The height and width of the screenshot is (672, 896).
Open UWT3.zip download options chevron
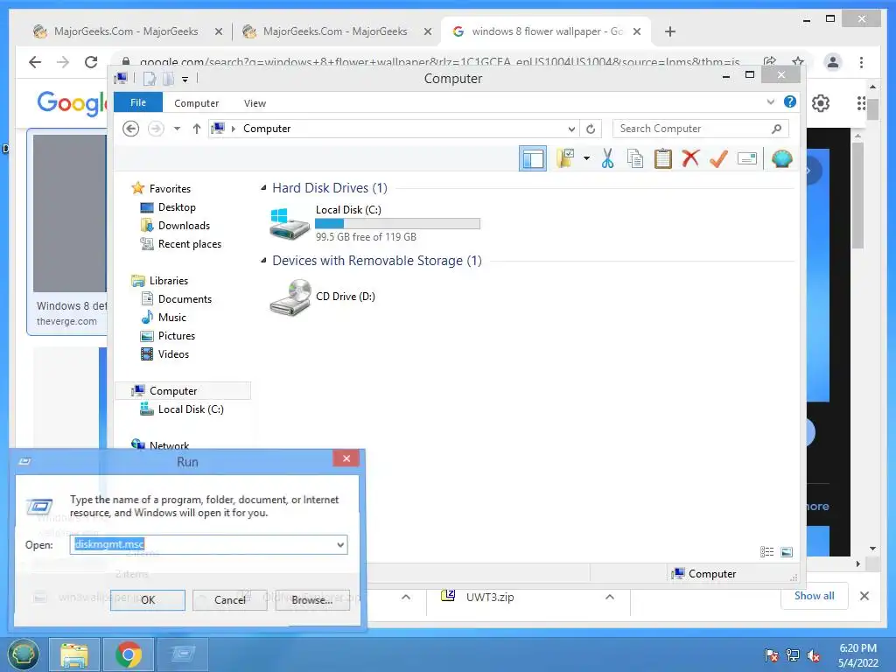[x=610, y=597]
